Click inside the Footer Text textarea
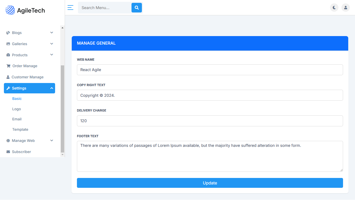 tap(210, 156)
